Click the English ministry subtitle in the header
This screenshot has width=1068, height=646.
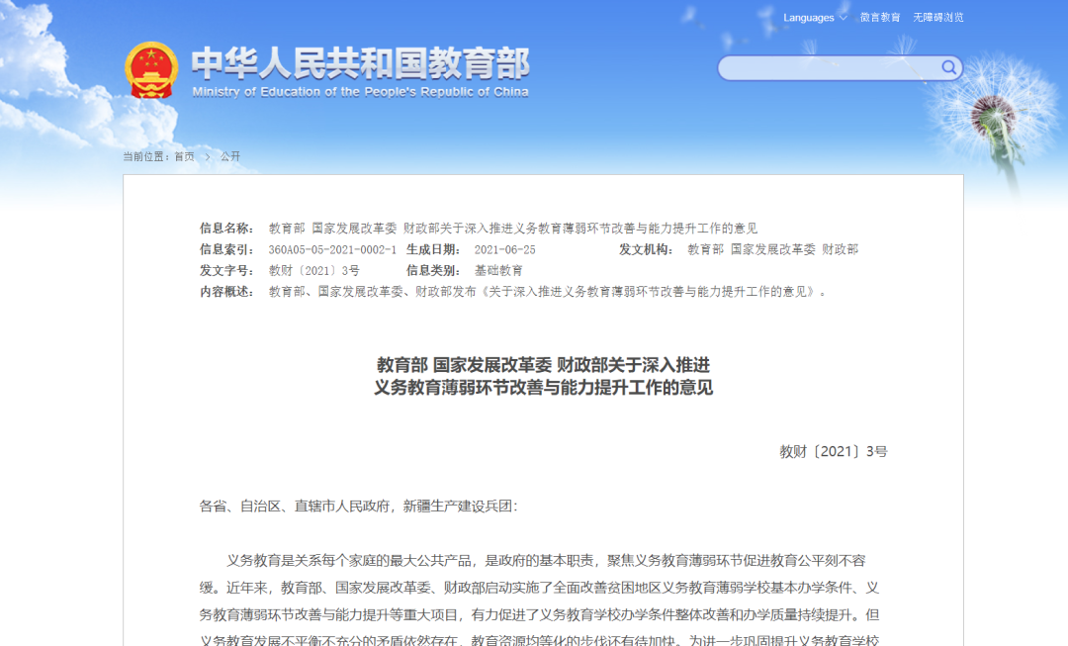tap(359, 91)
